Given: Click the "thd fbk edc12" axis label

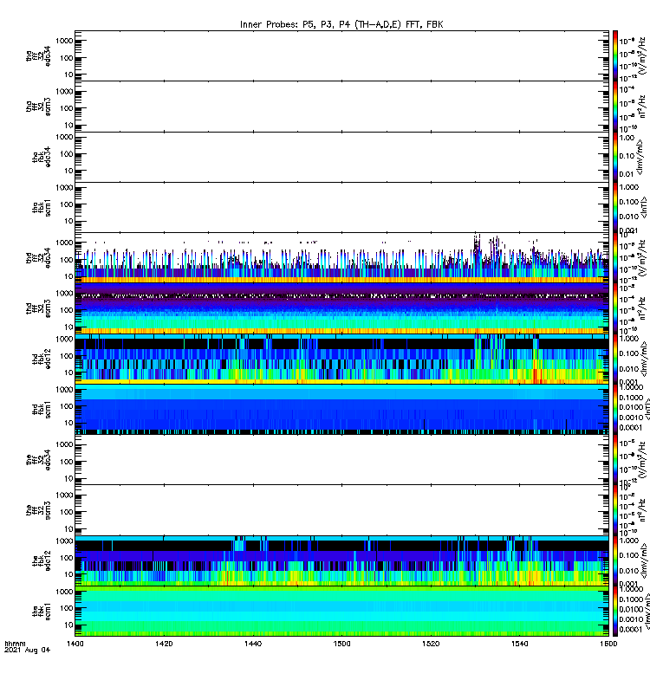Looking at the screenshot, I should coord(42,359).
